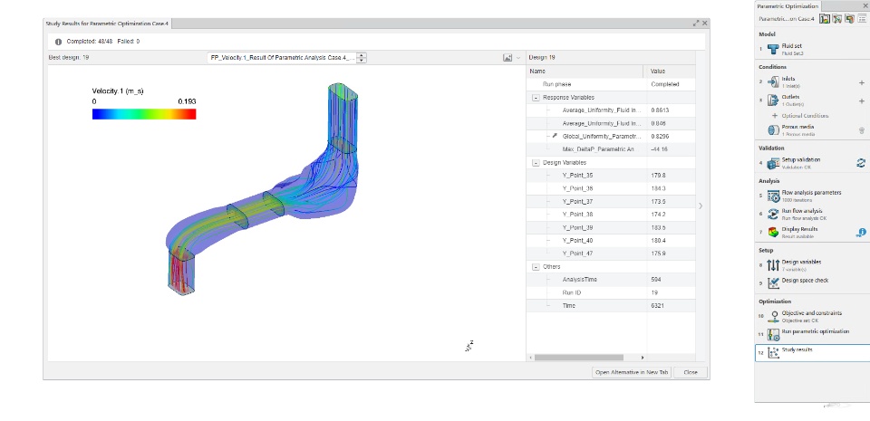The height and width of the screenshot is (421, 870).
Task: Collapse the Design Variables group
Action: (x=536, y=163)
